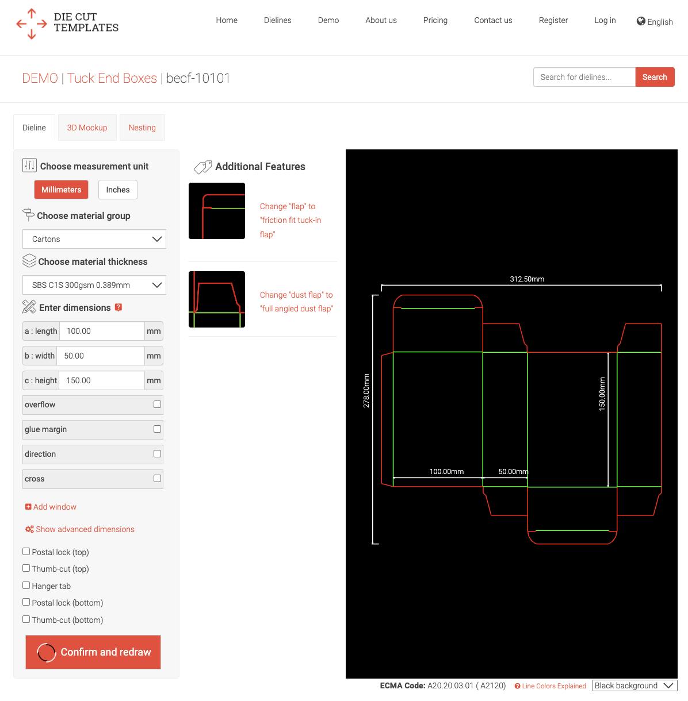
Task: Enable the Hanger tab option
Action: click(26, 586)
